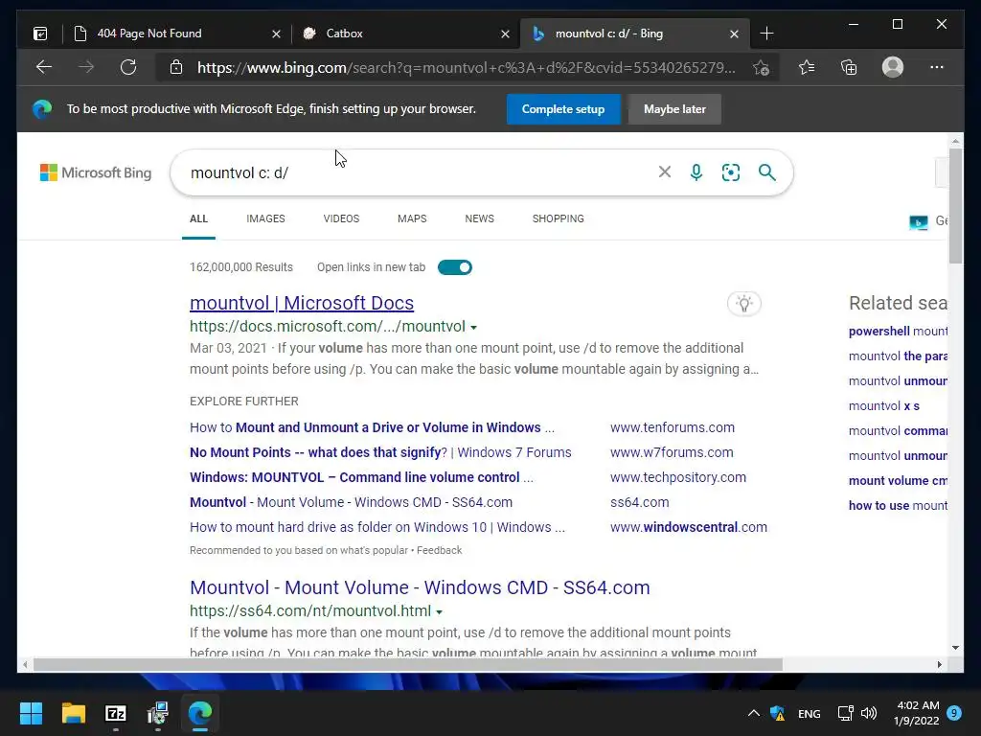Click the Complete setup button
981x736 pixels.
563,109
